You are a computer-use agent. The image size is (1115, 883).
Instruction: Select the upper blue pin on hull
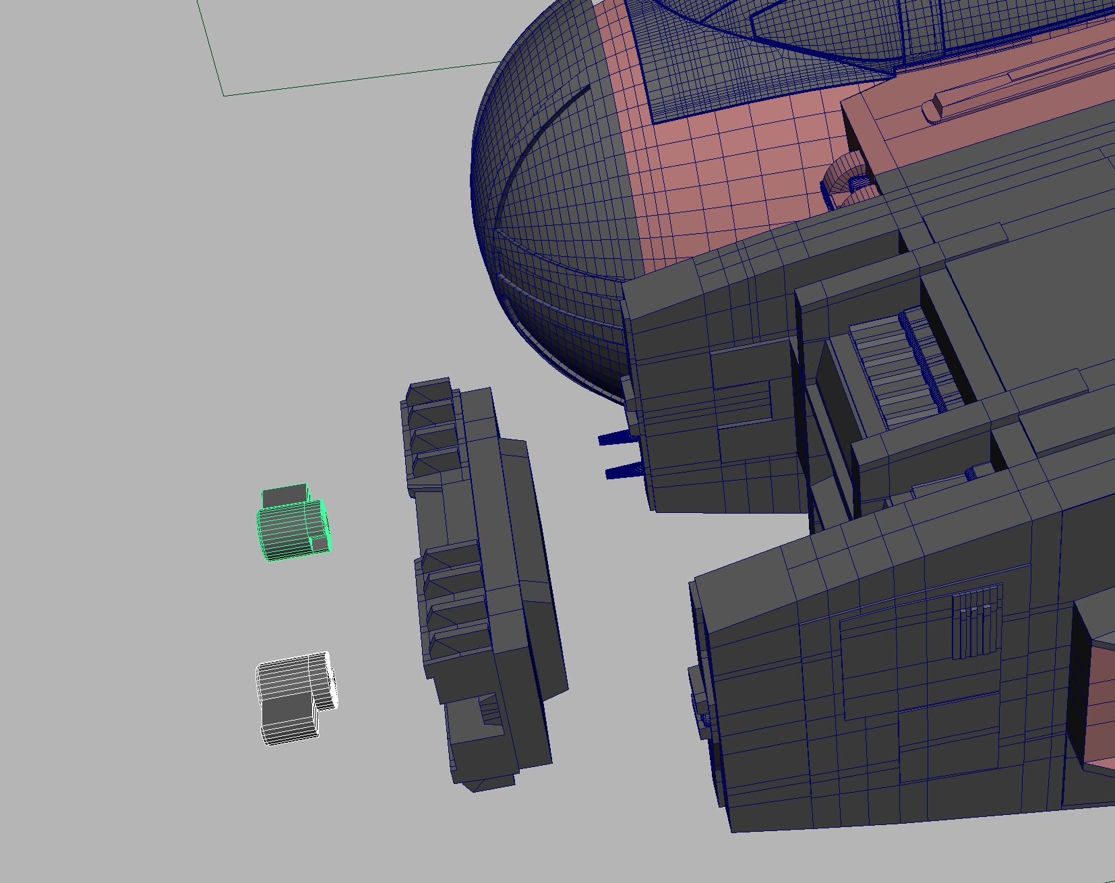click(617, 438)
